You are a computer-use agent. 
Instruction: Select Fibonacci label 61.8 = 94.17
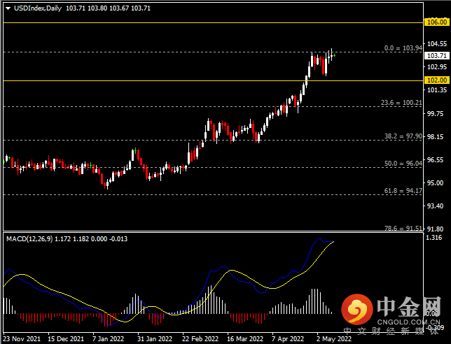click(403, 191)
